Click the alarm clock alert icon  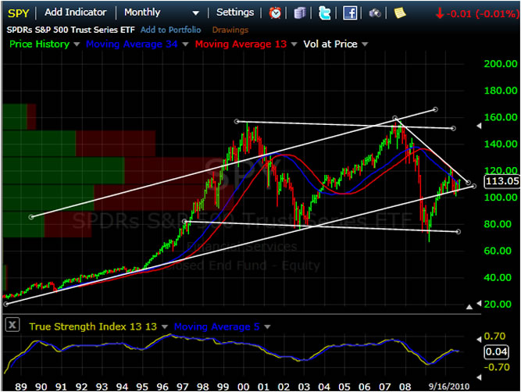point(276,12)
